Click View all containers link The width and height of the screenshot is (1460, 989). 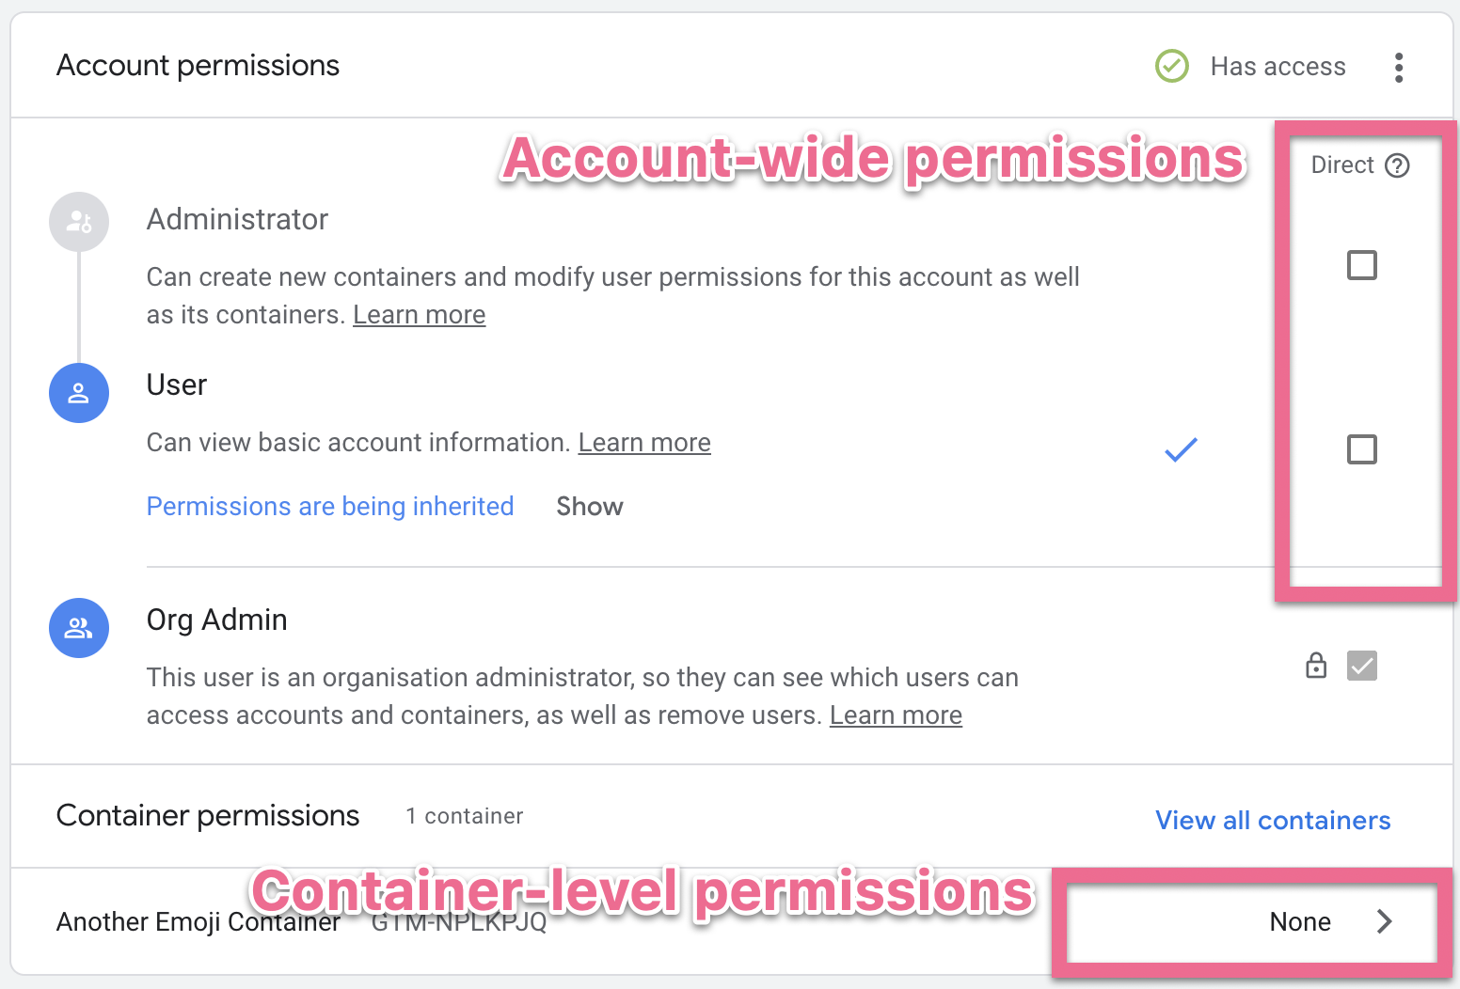tap(1272, 821)
